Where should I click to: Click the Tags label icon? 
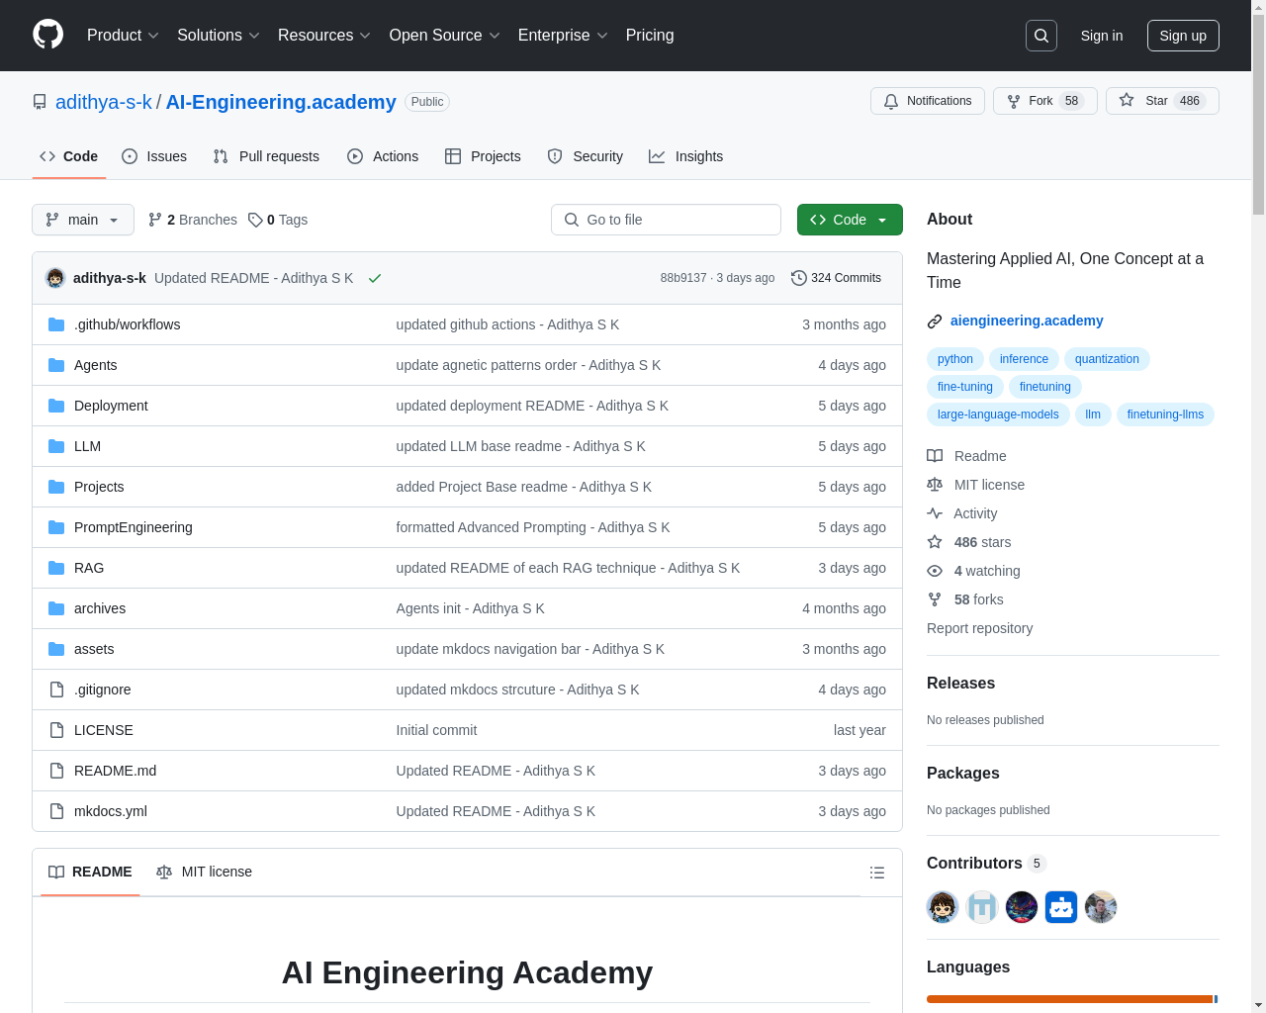[x=255, y=220]
